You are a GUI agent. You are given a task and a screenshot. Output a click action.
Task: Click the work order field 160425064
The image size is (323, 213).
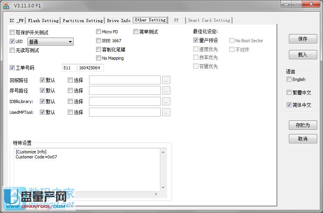click(x=90, y=68)
